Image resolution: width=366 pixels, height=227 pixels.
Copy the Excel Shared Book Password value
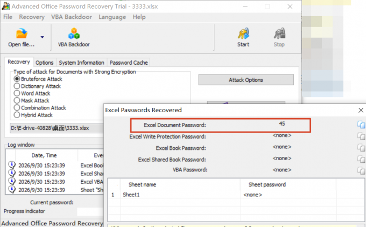(x=361, y=159)
